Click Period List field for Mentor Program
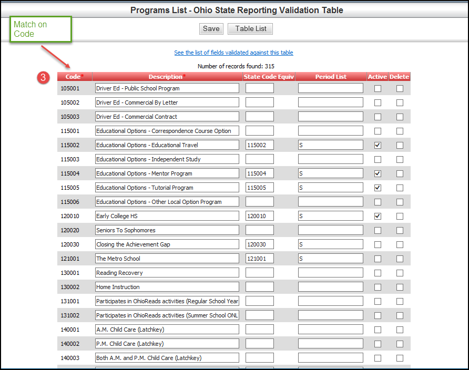 pyautogui.click(x=330, y=173)
